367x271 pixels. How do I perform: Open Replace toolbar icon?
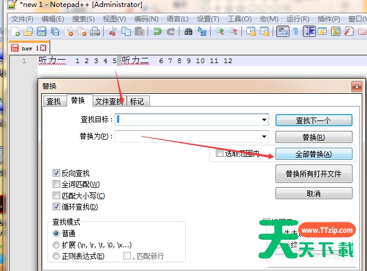point(202,31)
